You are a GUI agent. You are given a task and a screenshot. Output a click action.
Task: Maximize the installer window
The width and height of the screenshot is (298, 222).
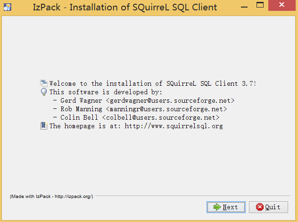(260, 5)
